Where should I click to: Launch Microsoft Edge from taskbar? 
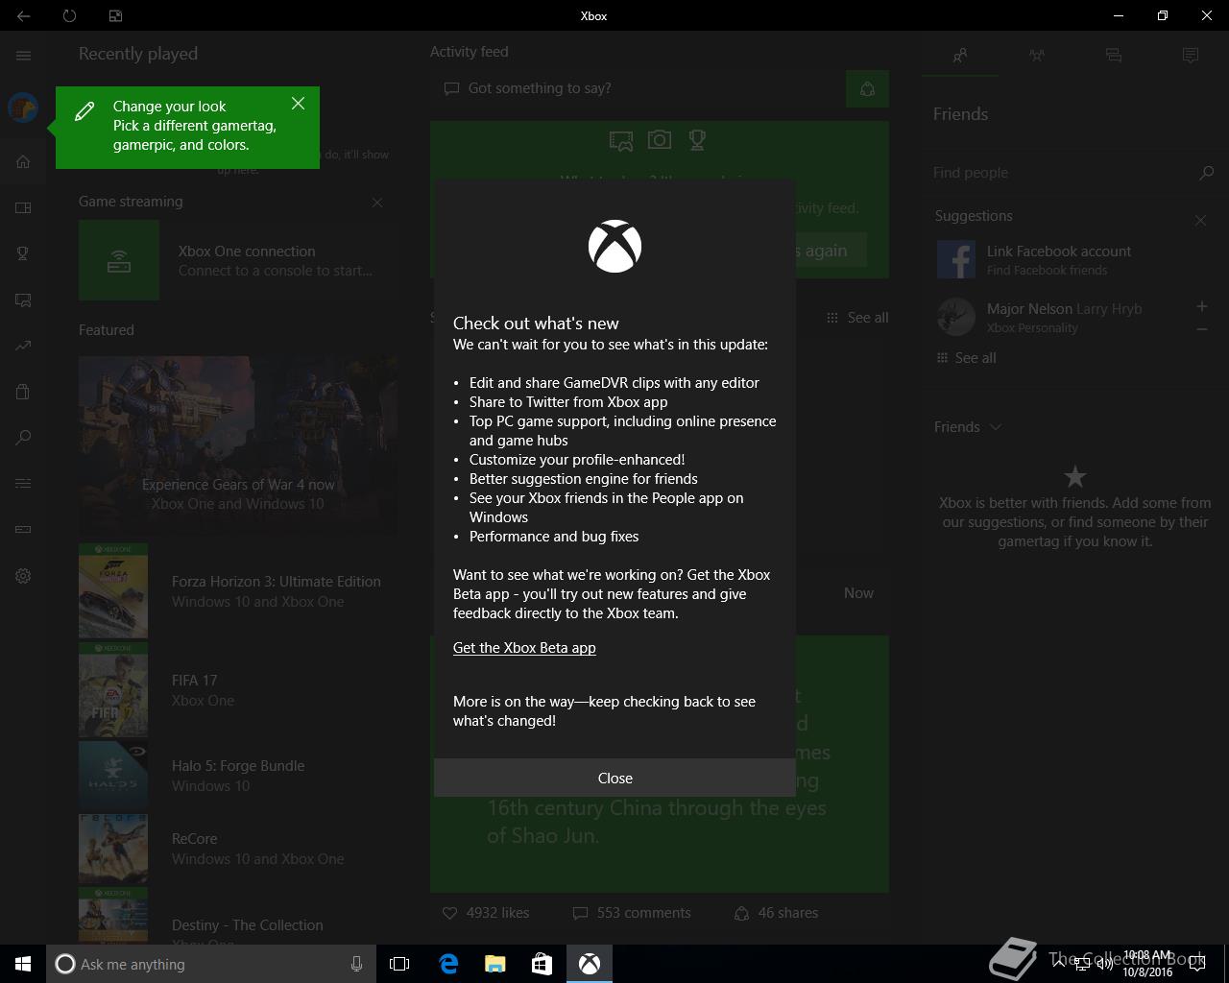(x=448, y=964)
